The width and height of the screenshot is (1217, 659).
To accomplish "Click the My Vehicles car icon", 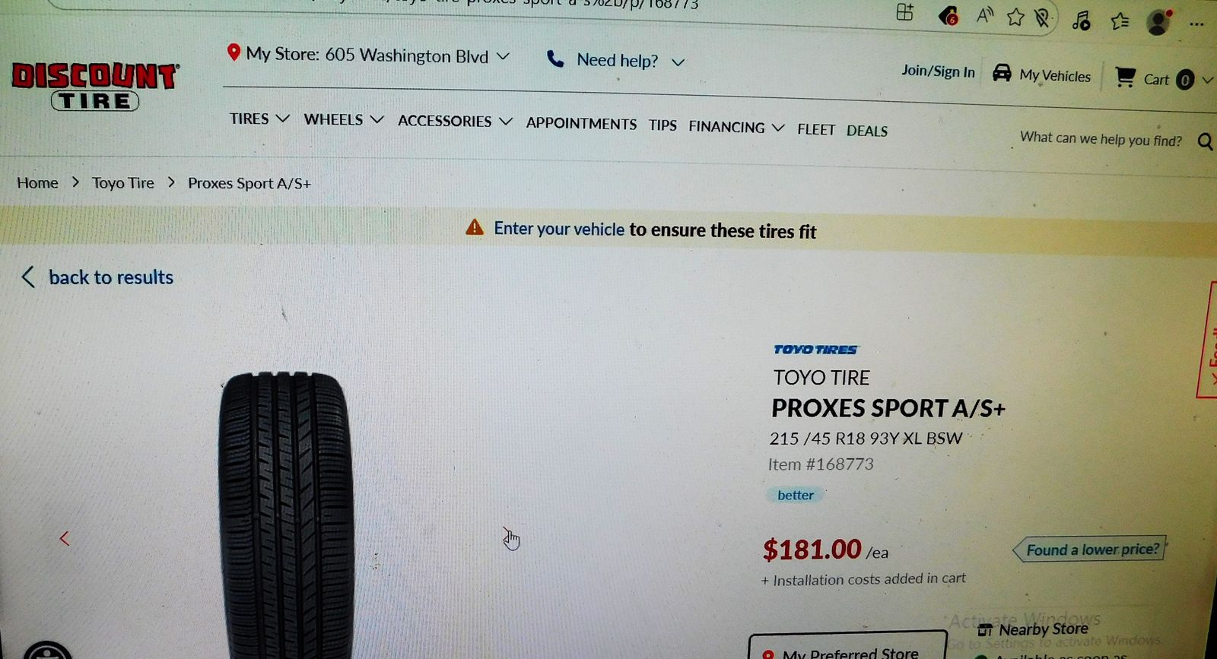I will tap(1002, 73).
